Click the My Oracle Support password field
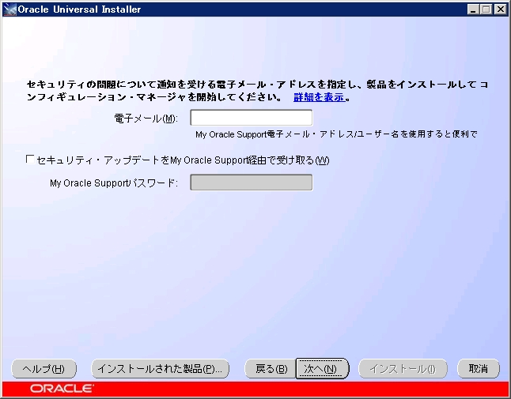The image size is (511, 399). point(252,183)
